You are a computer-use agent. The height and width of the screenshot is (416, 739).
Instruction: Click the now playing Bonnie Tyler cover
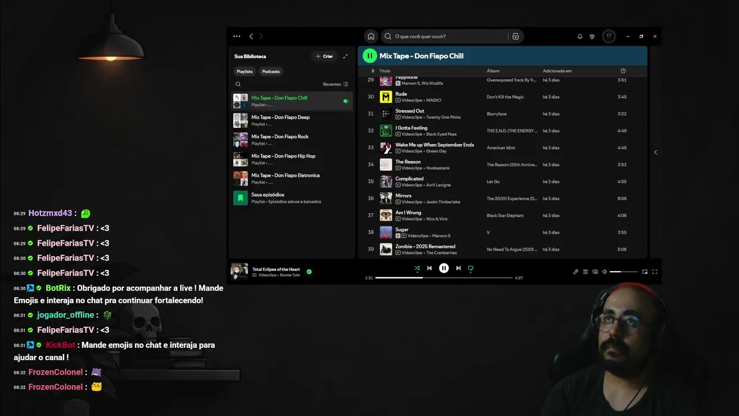[x=240, y=272]
